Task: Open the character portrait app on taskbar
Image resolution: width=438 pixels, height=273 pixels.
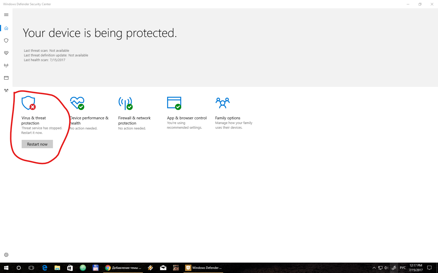Action: 176,268
